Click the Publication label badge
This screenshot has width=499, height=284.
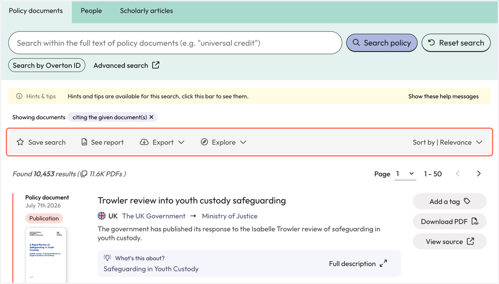[x=44, y=218]
